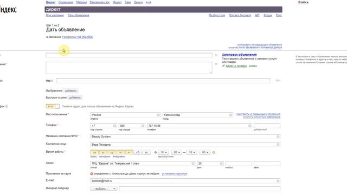Open the Интернет-пейджер выбрать dropdown
This screenshot has height=195, width=347.
click(104, 189)
